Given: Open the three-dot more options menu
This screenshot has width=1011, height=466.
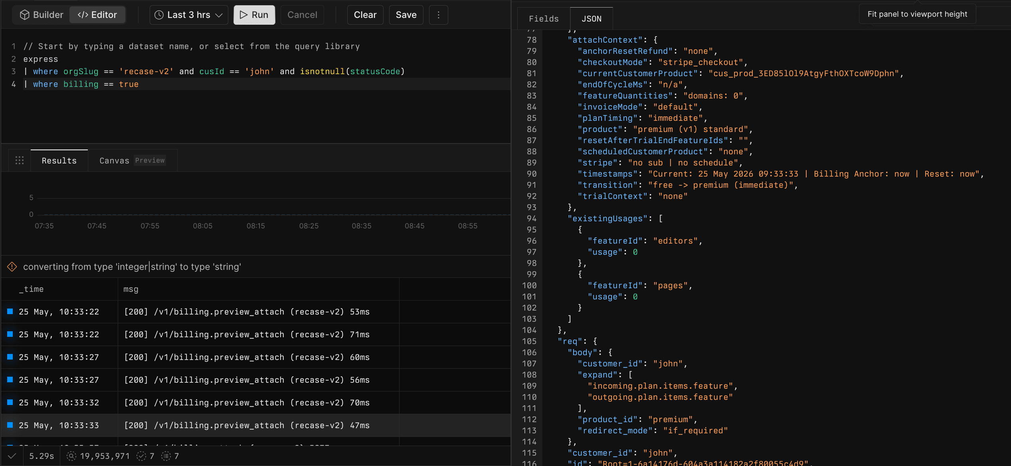Looking at the screenshot, I should click(438, 15).
